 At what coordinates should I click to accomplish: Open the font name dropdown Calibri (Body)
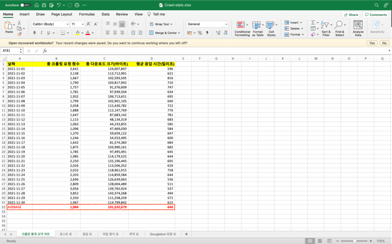click(x=67, y=24)
